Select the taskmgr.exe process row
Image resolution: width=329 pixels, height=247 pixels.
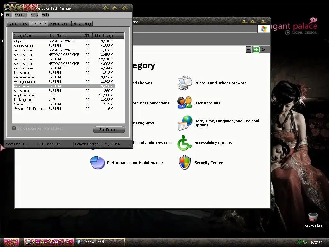coord(64,100)
